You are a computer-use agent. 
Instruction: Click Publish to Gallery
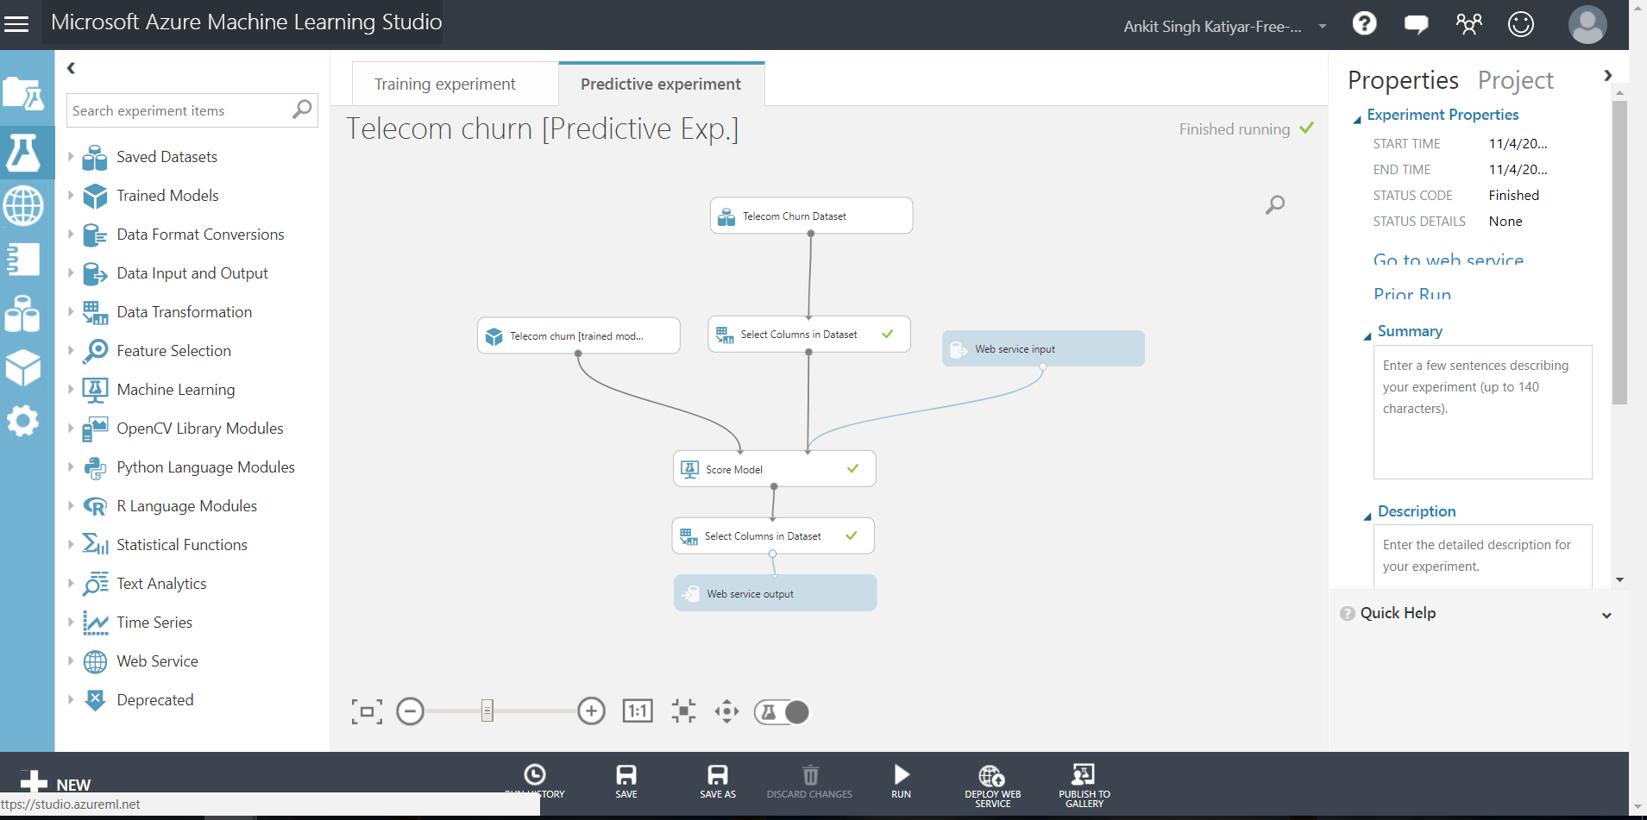1084,786
